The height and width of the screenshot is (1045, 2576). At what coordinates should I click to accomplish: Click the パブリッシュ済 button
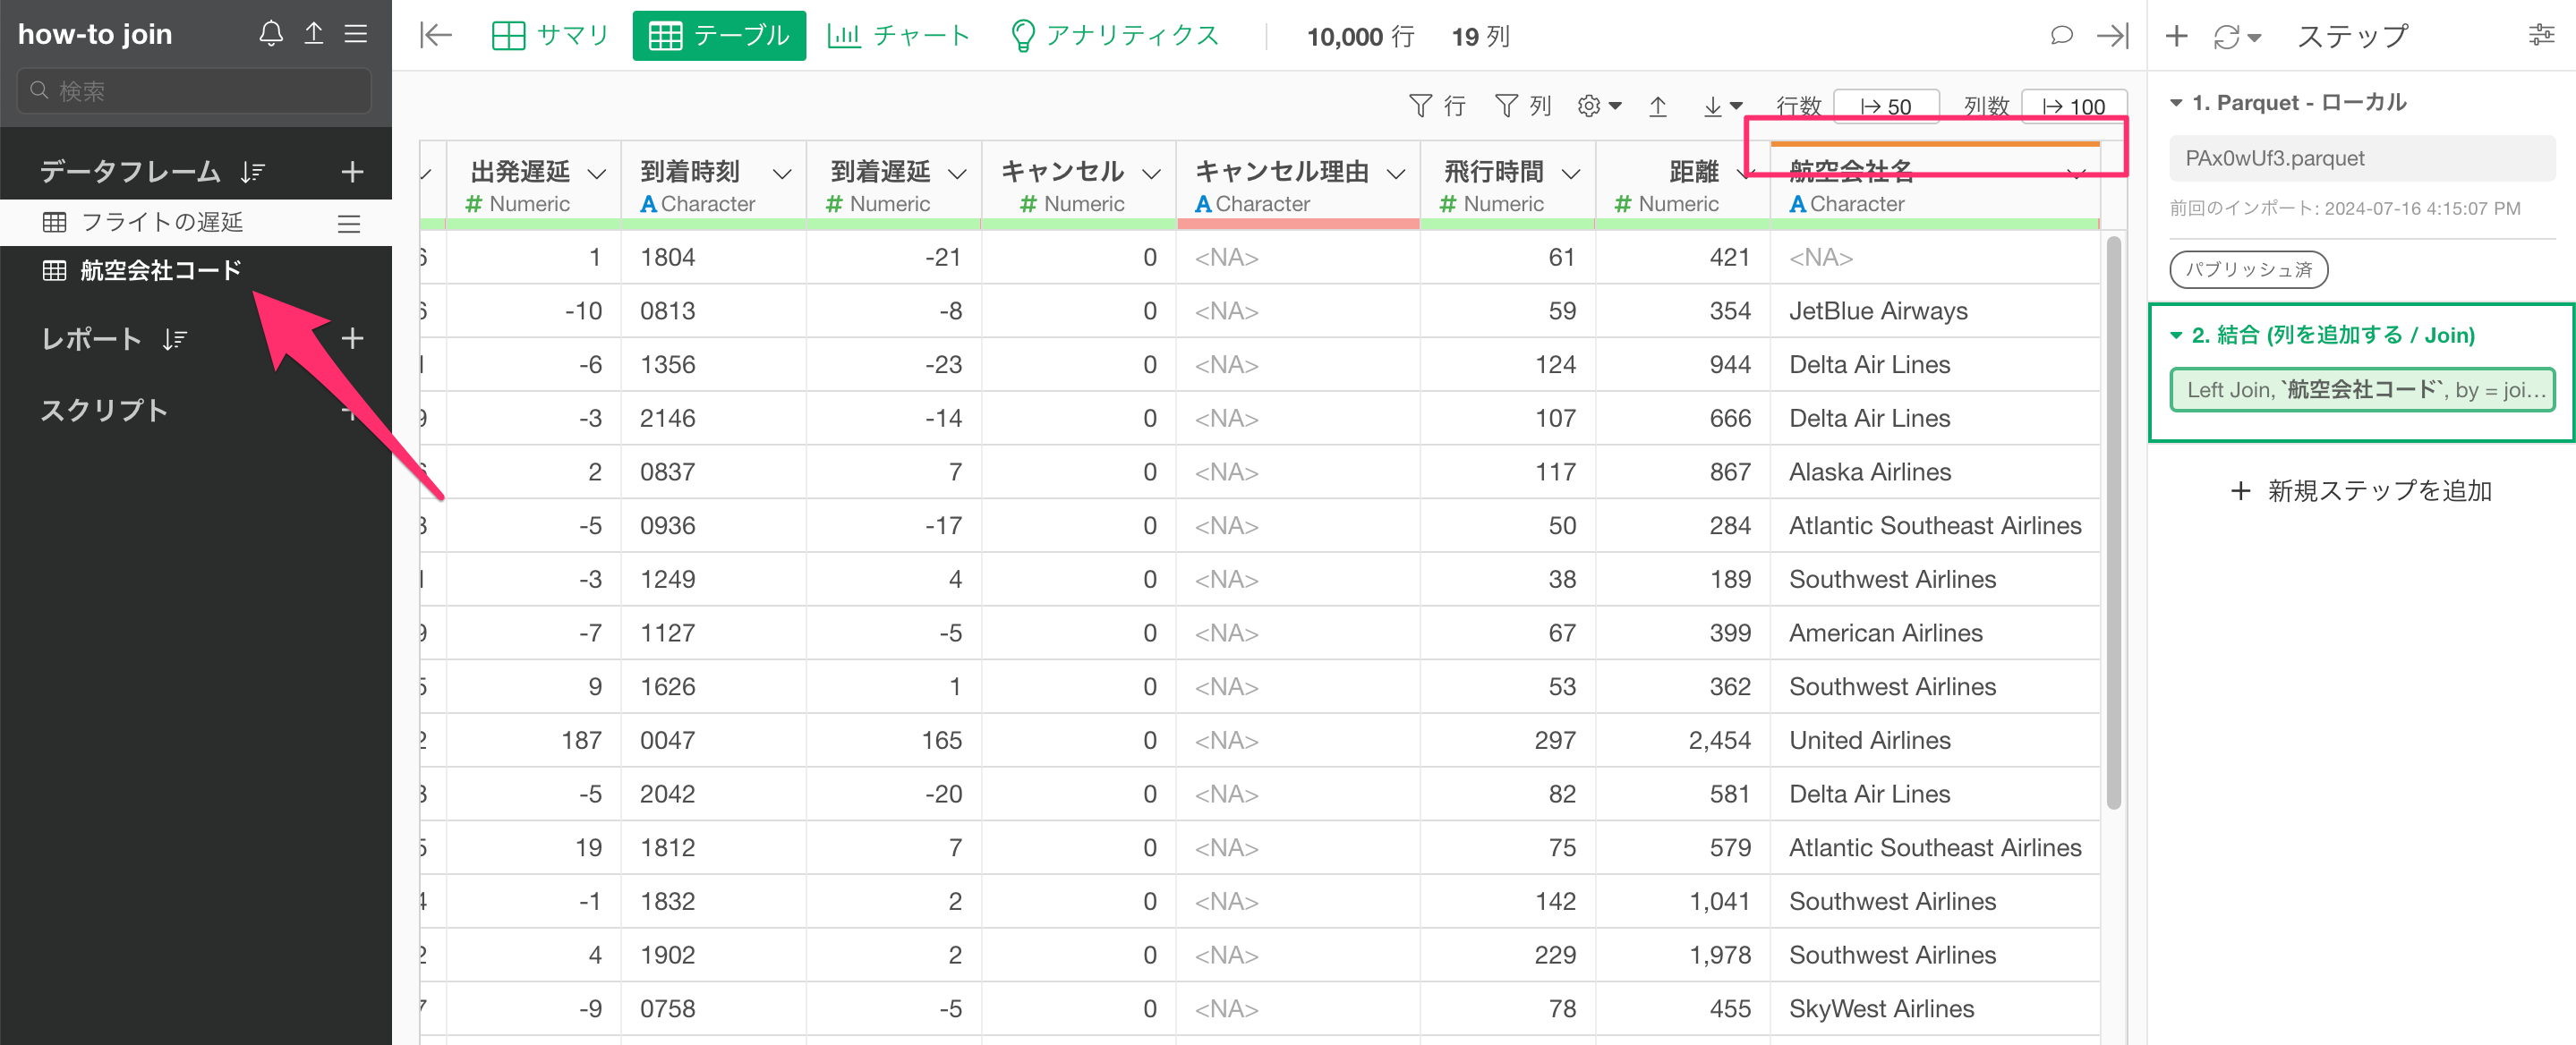[x=2248, y=269]
